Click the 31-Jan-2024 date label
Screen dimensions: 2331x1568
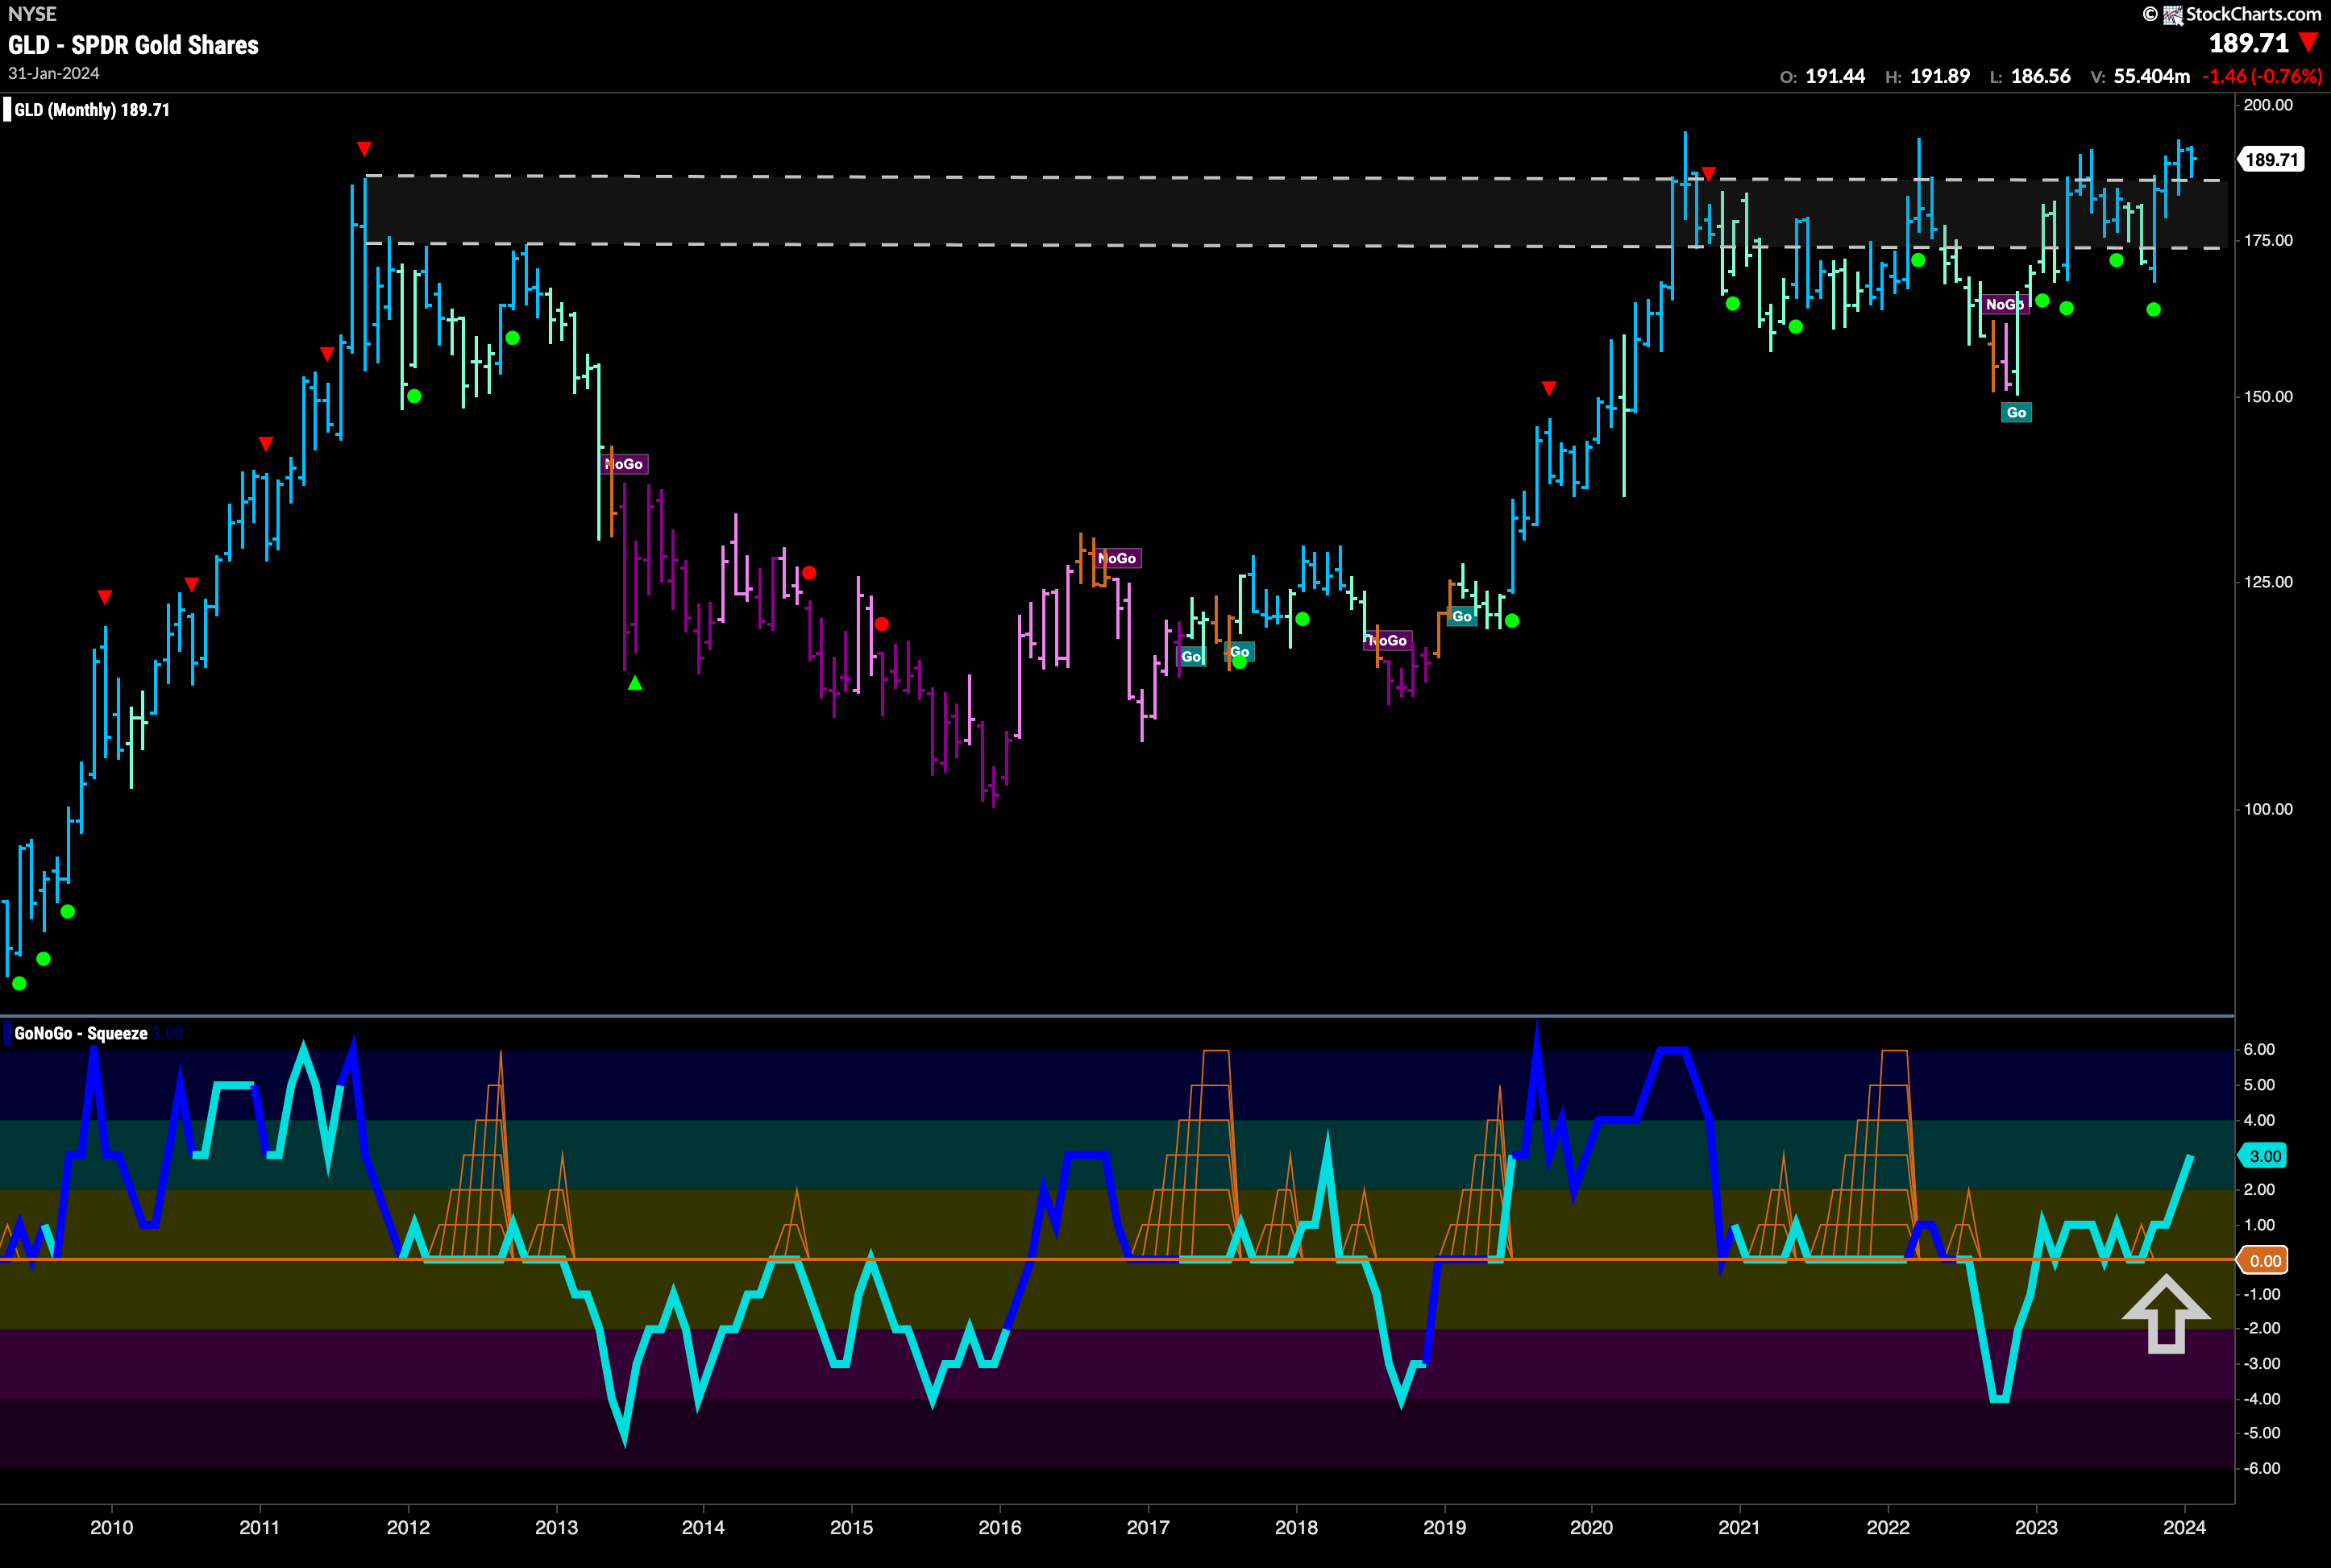(x=54, y=74)
